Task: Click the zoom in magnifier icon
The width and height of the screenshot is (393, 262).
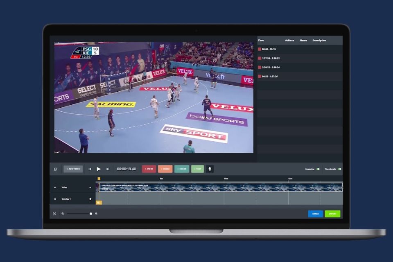Action: click(x=96, y=214)
